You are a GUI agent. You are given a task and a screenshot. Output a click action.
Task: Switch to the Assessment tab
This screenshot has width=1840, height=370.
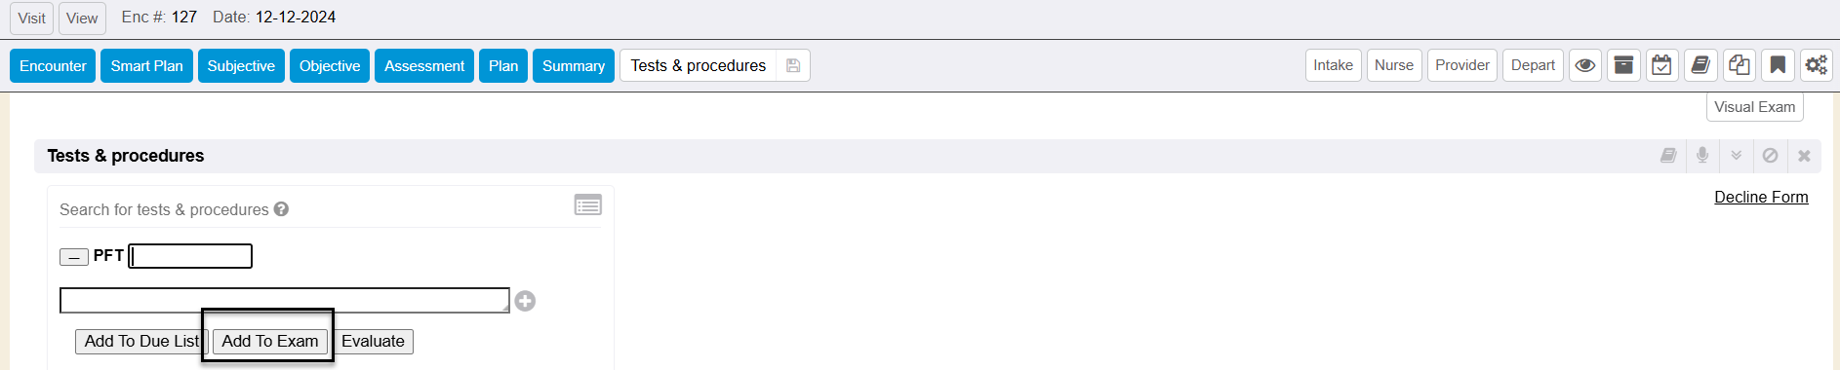(x=424, y=65)
